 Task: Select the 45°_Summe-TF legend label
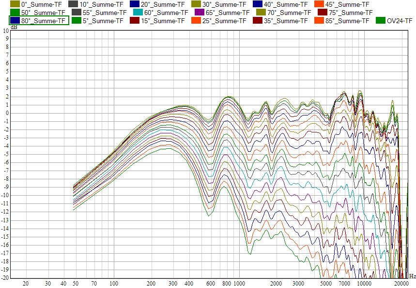point(347,4)
